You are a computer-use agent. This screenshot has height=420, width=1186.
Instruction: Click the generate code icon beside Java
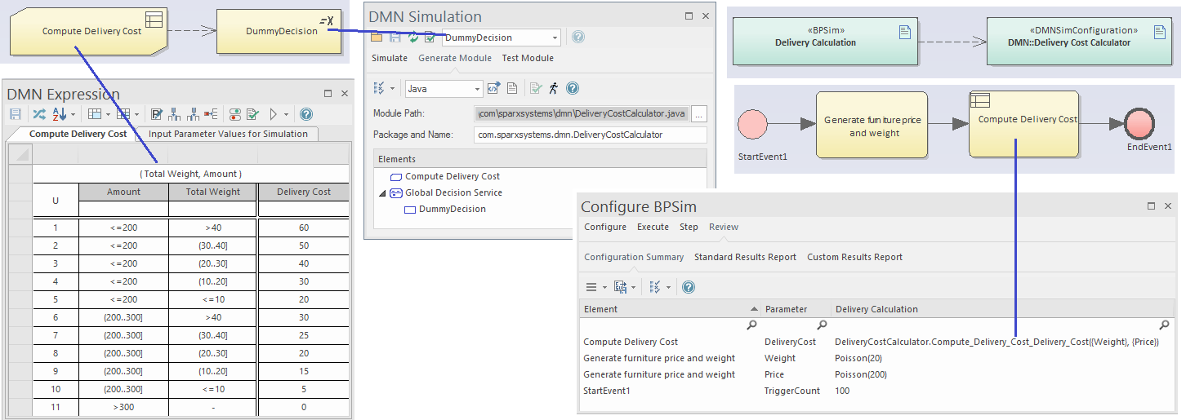tap(494, 88)
